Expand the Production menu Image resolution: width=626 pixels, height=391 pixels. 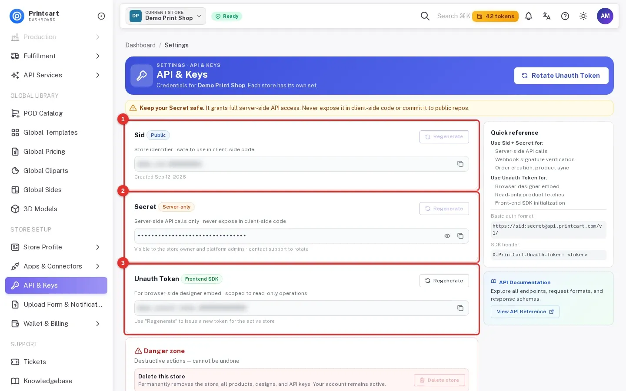56,37
